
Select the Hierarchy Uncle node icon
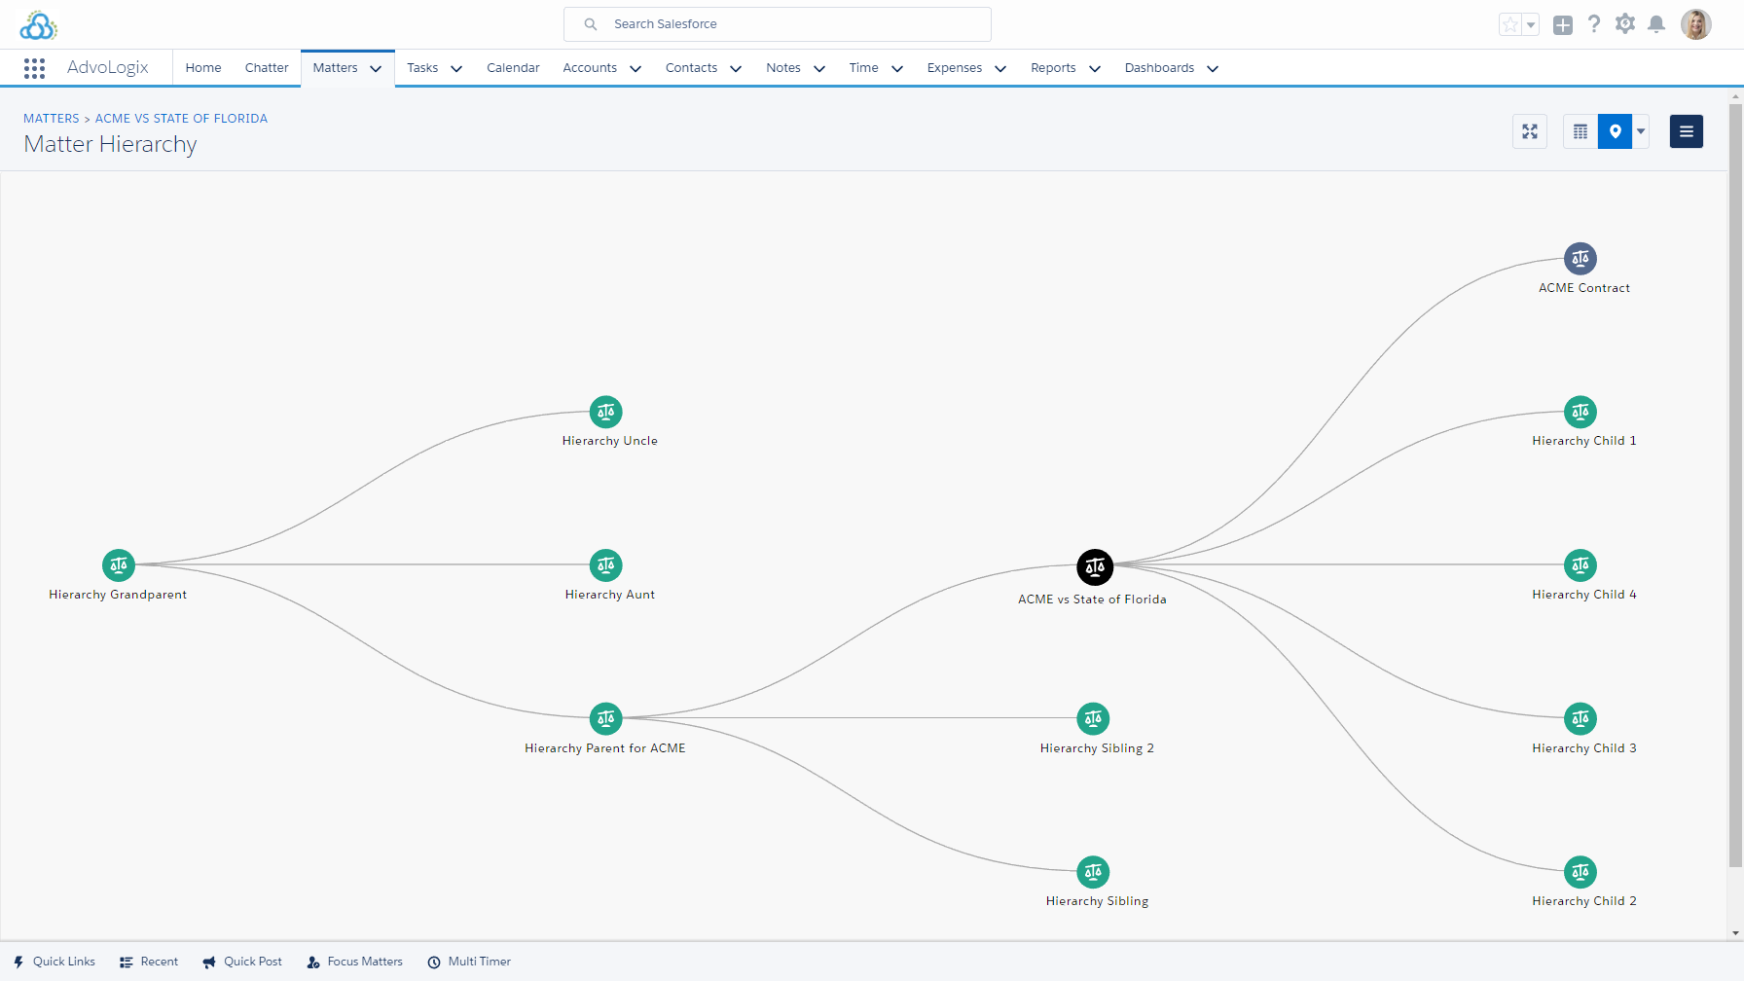coord(605,412)
